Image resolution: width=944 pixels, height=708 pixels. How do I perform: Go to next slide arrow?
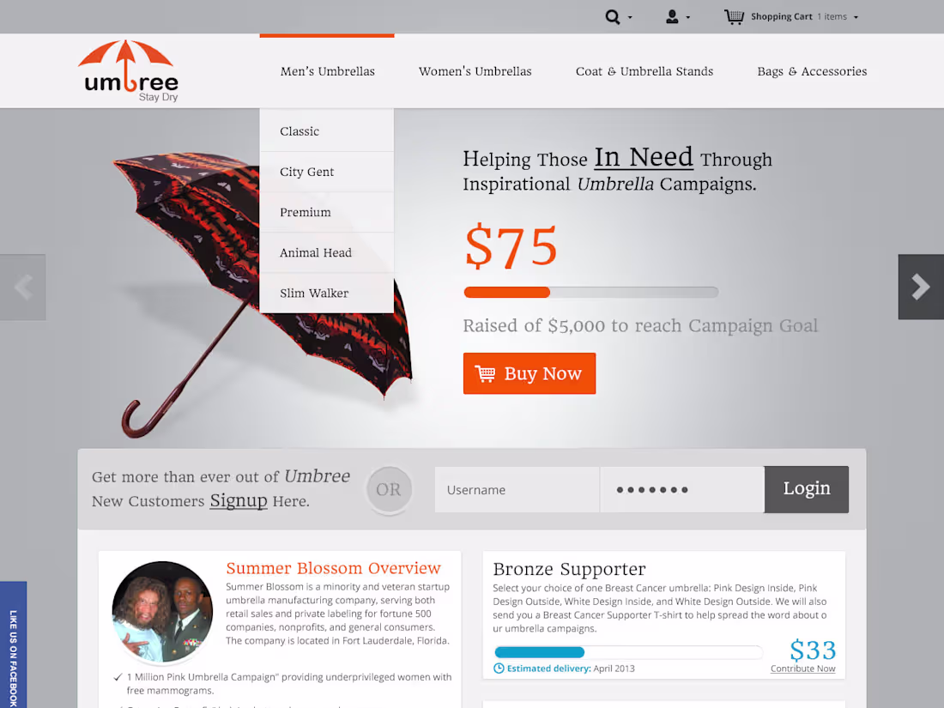pos(921,287)
